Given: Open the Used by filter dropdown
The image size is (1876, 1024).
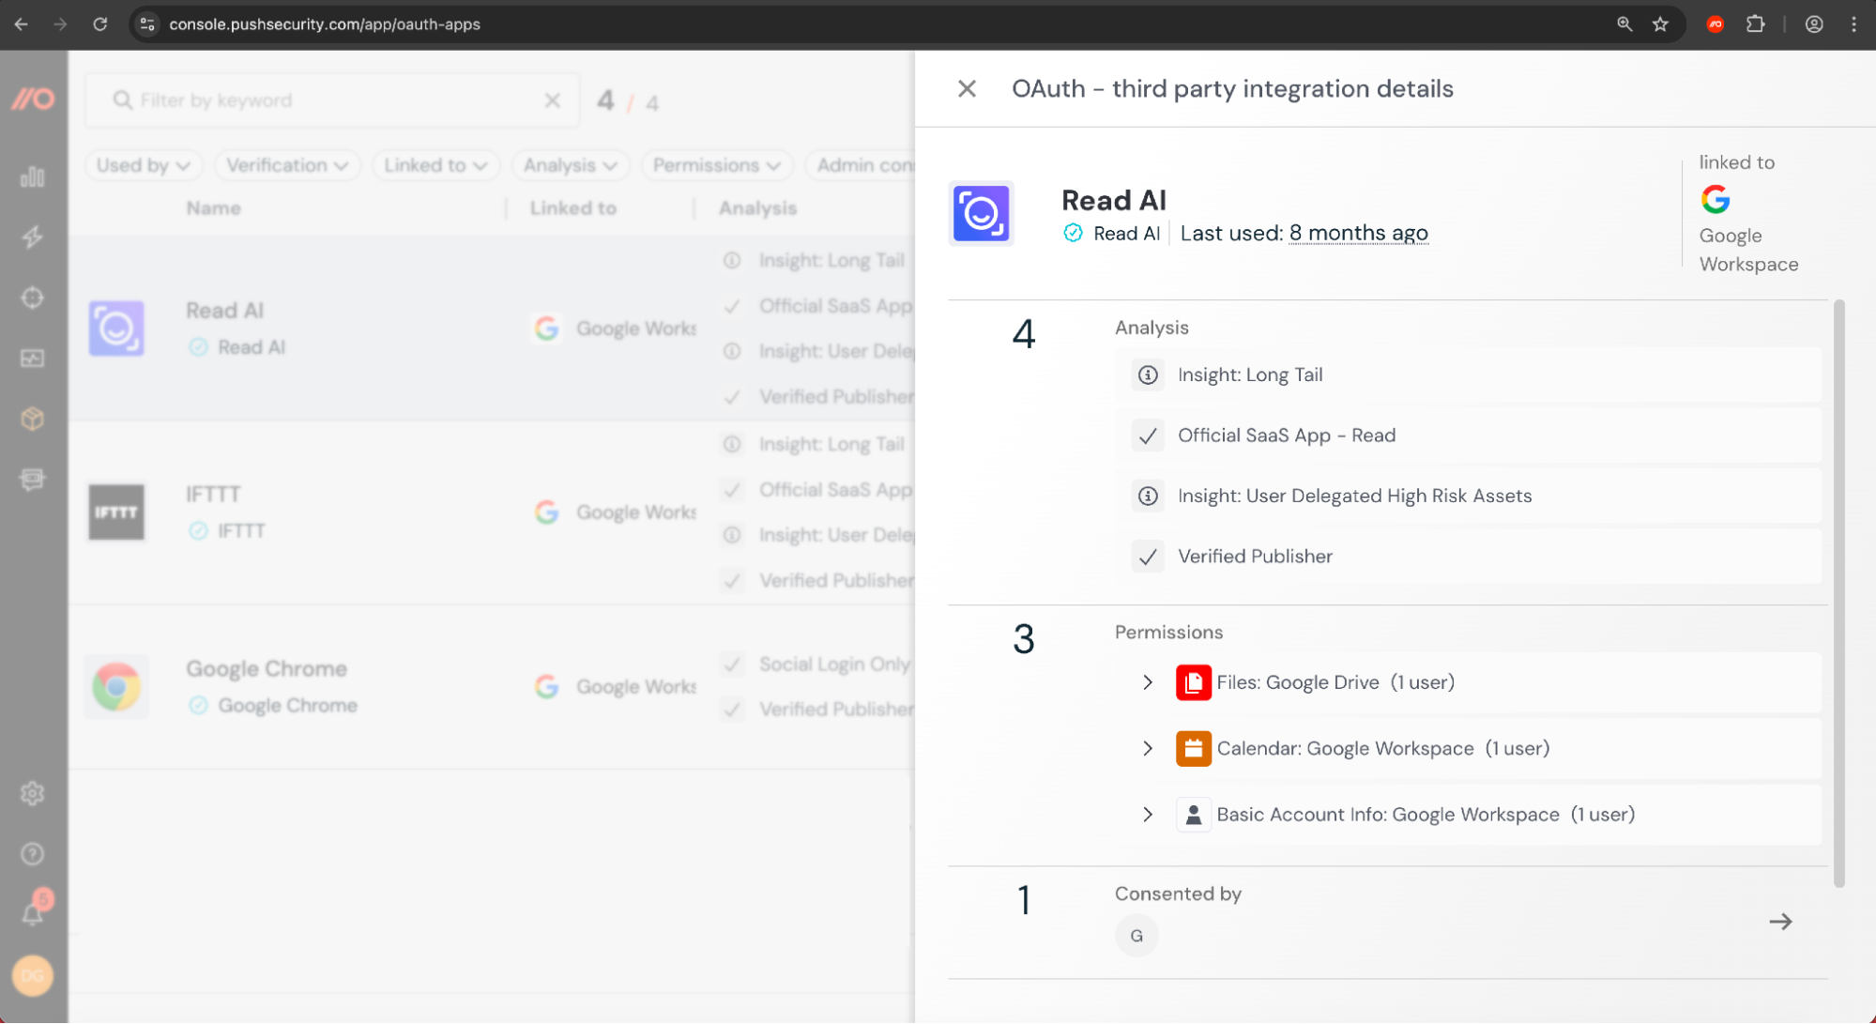Looking at the screenshot, I should [143, 165].
